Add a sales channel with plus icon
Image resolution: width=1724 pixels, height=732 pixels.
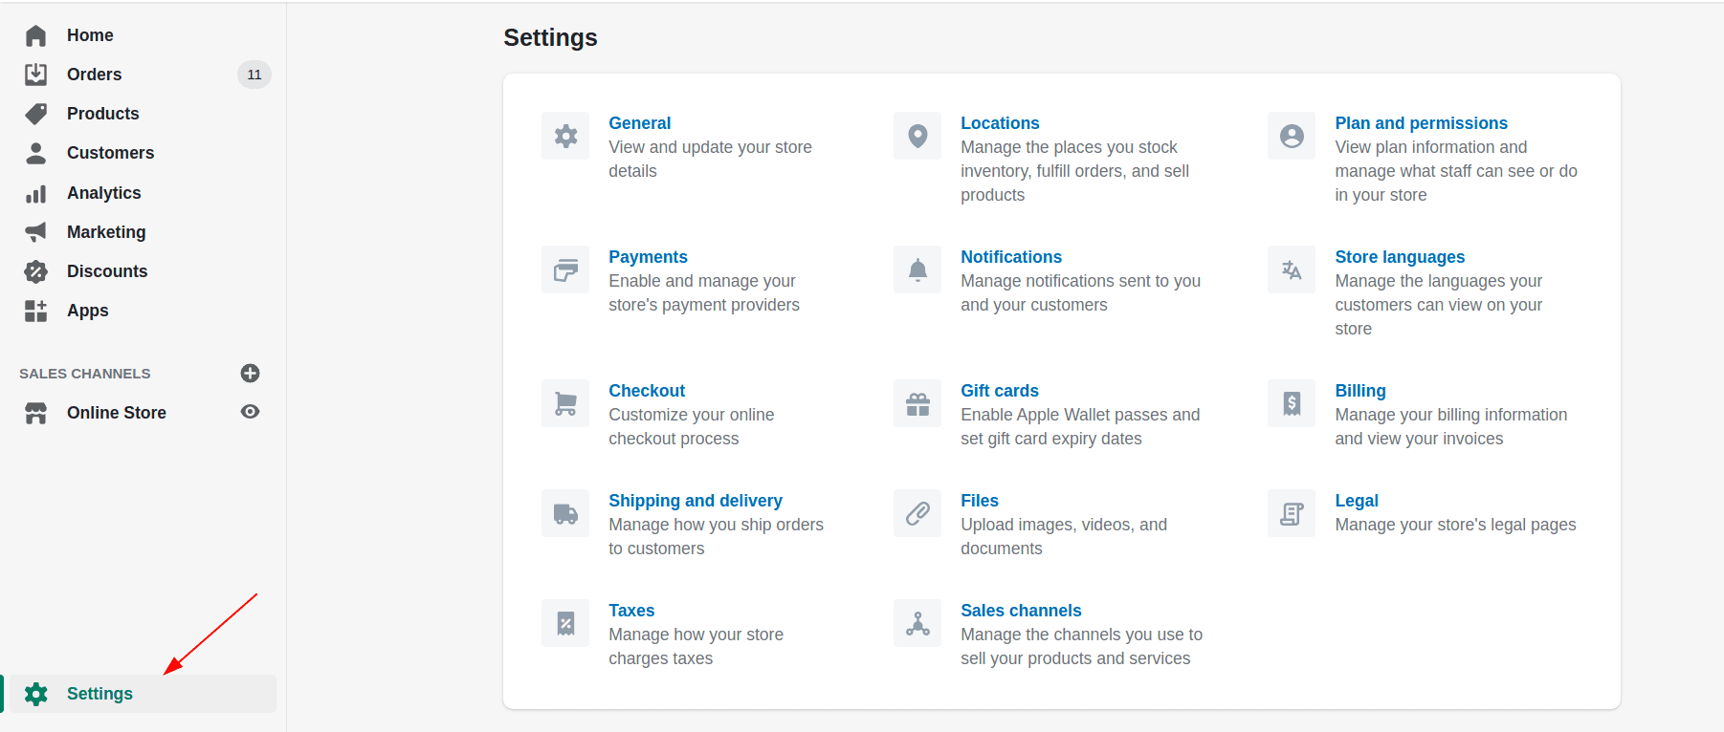point(251,373)
